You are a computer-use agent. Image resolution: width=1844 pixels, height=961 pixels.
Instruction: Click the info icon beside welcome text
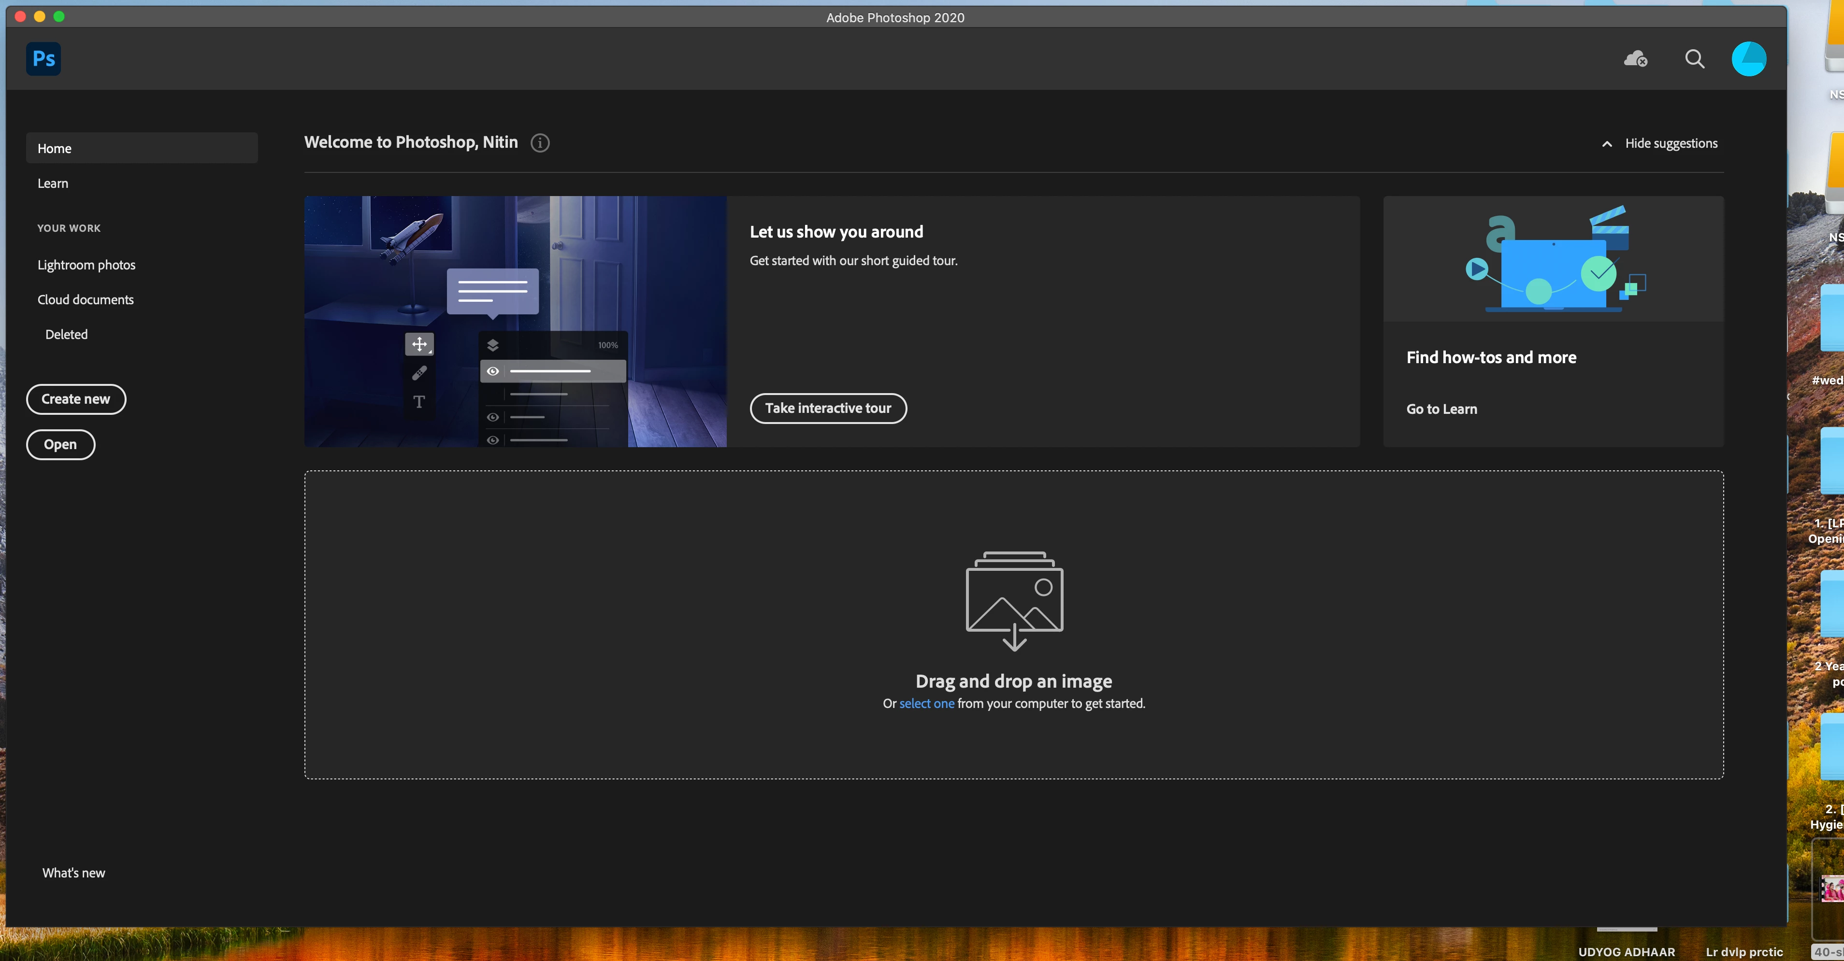click(540, 143)
